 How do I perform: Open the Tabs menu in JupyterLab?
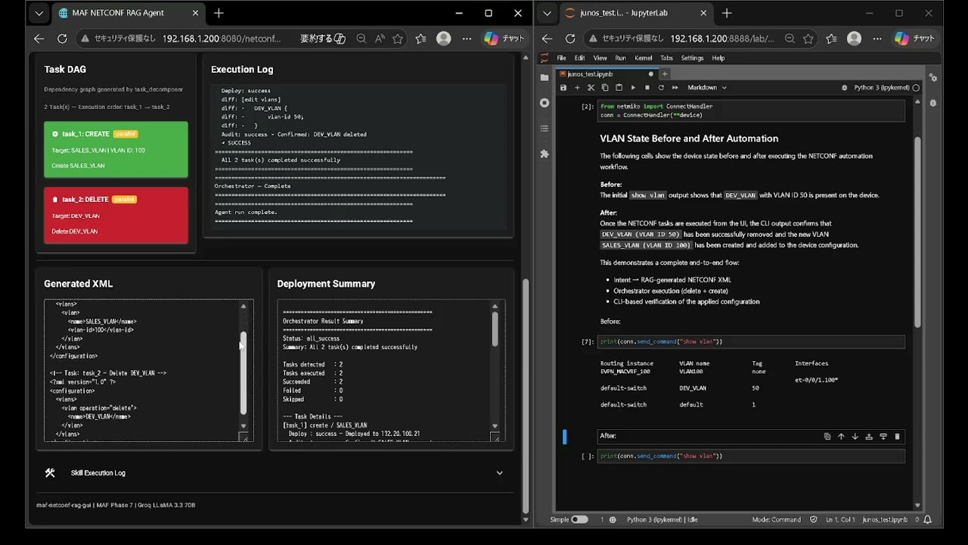[x=666, y=58]
